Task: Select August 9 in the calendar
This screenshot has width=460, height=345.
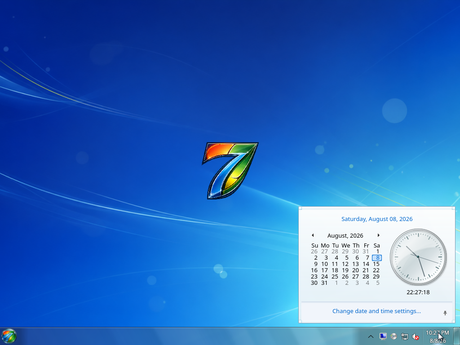Action: [316, 264]
